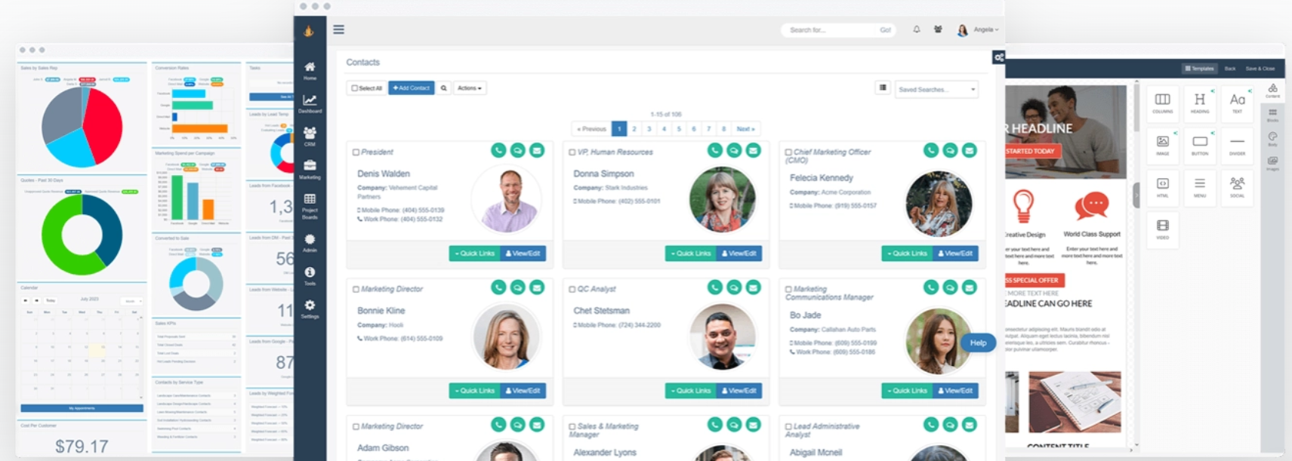Click Donna Simpson's profile photo
The image size is (1292, 461).
pos(723,200)
